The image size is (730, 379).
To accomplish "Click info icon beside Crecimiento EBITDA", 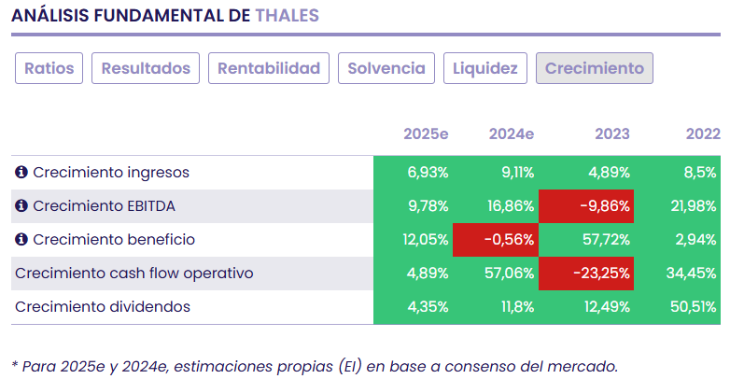I will pyautogui.click(x=21, y=206).
